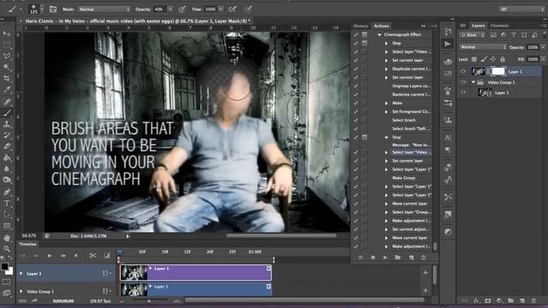
Task: Select the Layers tab
Action: pos(478,26)
